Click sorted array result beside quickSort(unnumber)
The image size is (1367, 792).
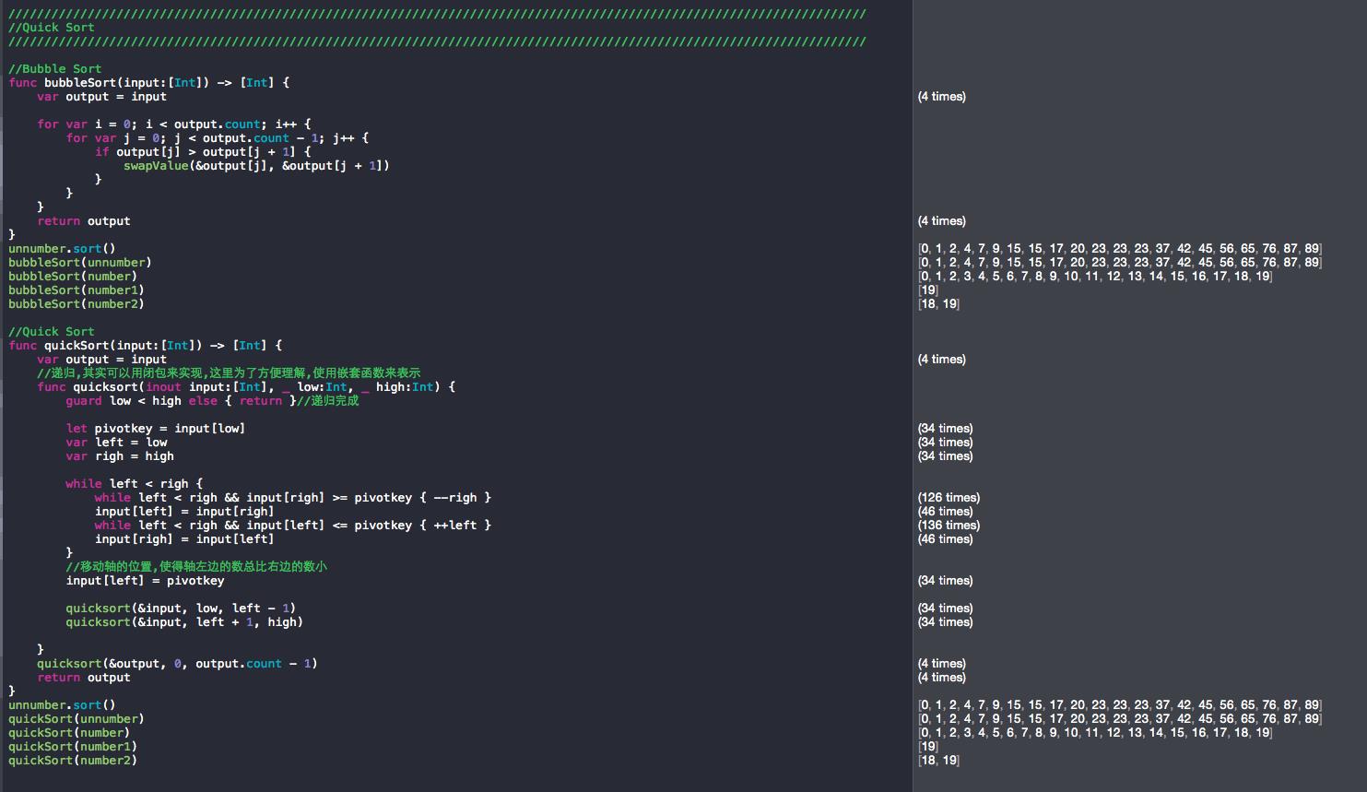click(x=1120, y=719)
